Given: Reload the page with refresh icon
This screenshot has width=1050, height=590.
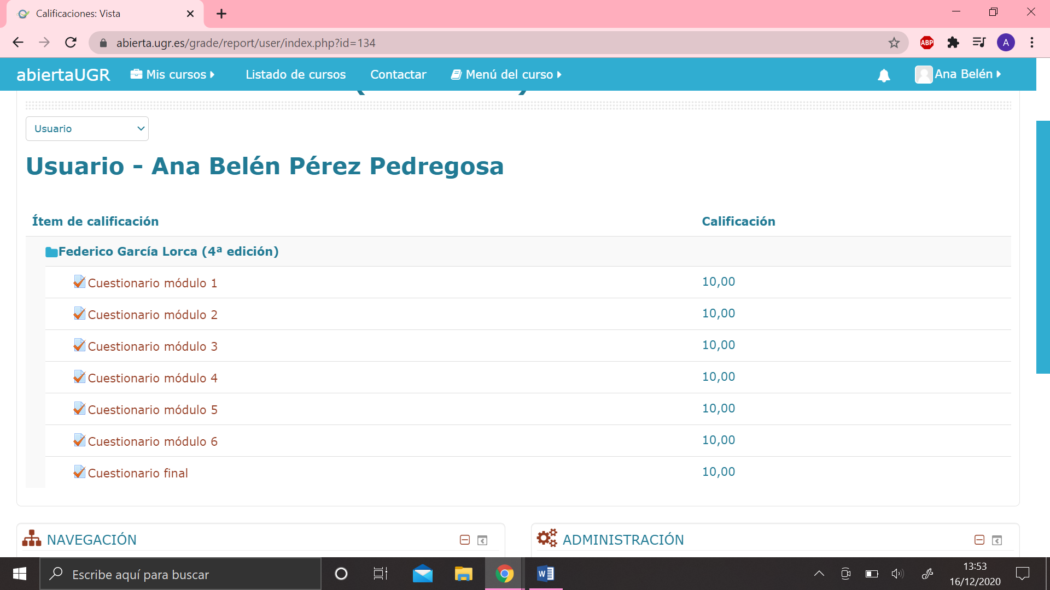Looking at the screenshot, I should (x=71, y=43).
